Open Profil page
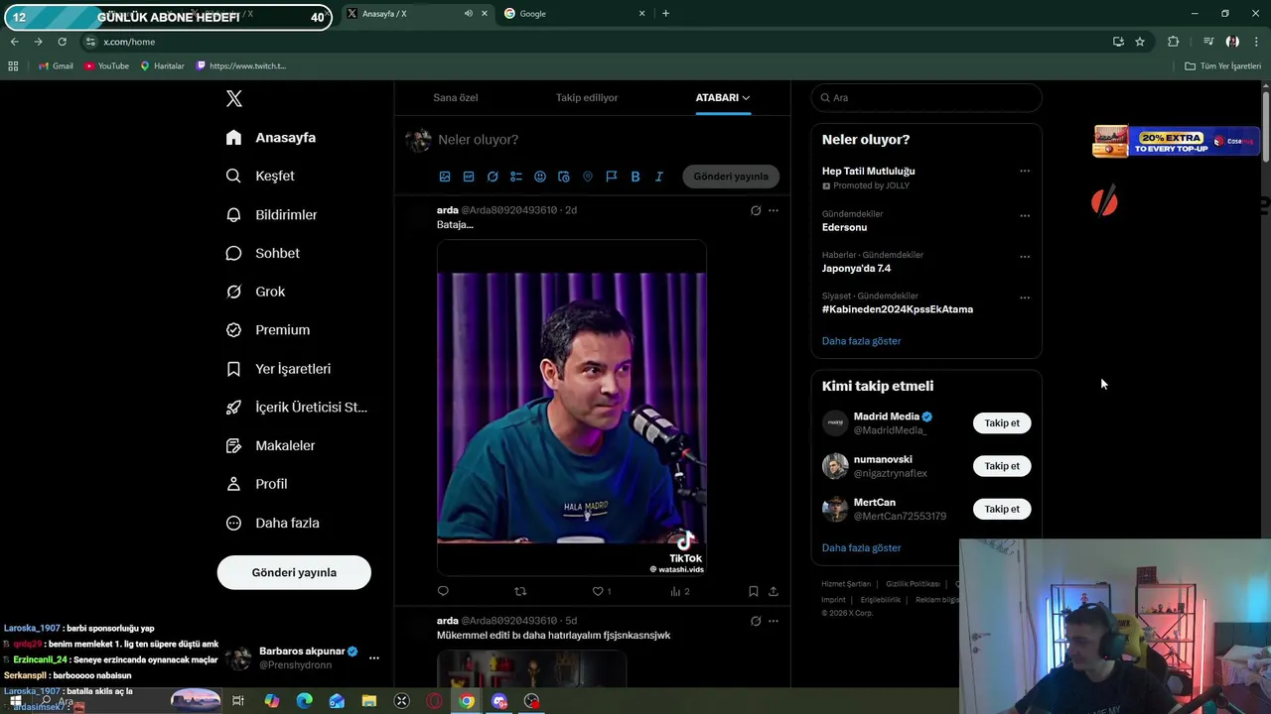Screen dimensions: 1271x714 [256, 484]
